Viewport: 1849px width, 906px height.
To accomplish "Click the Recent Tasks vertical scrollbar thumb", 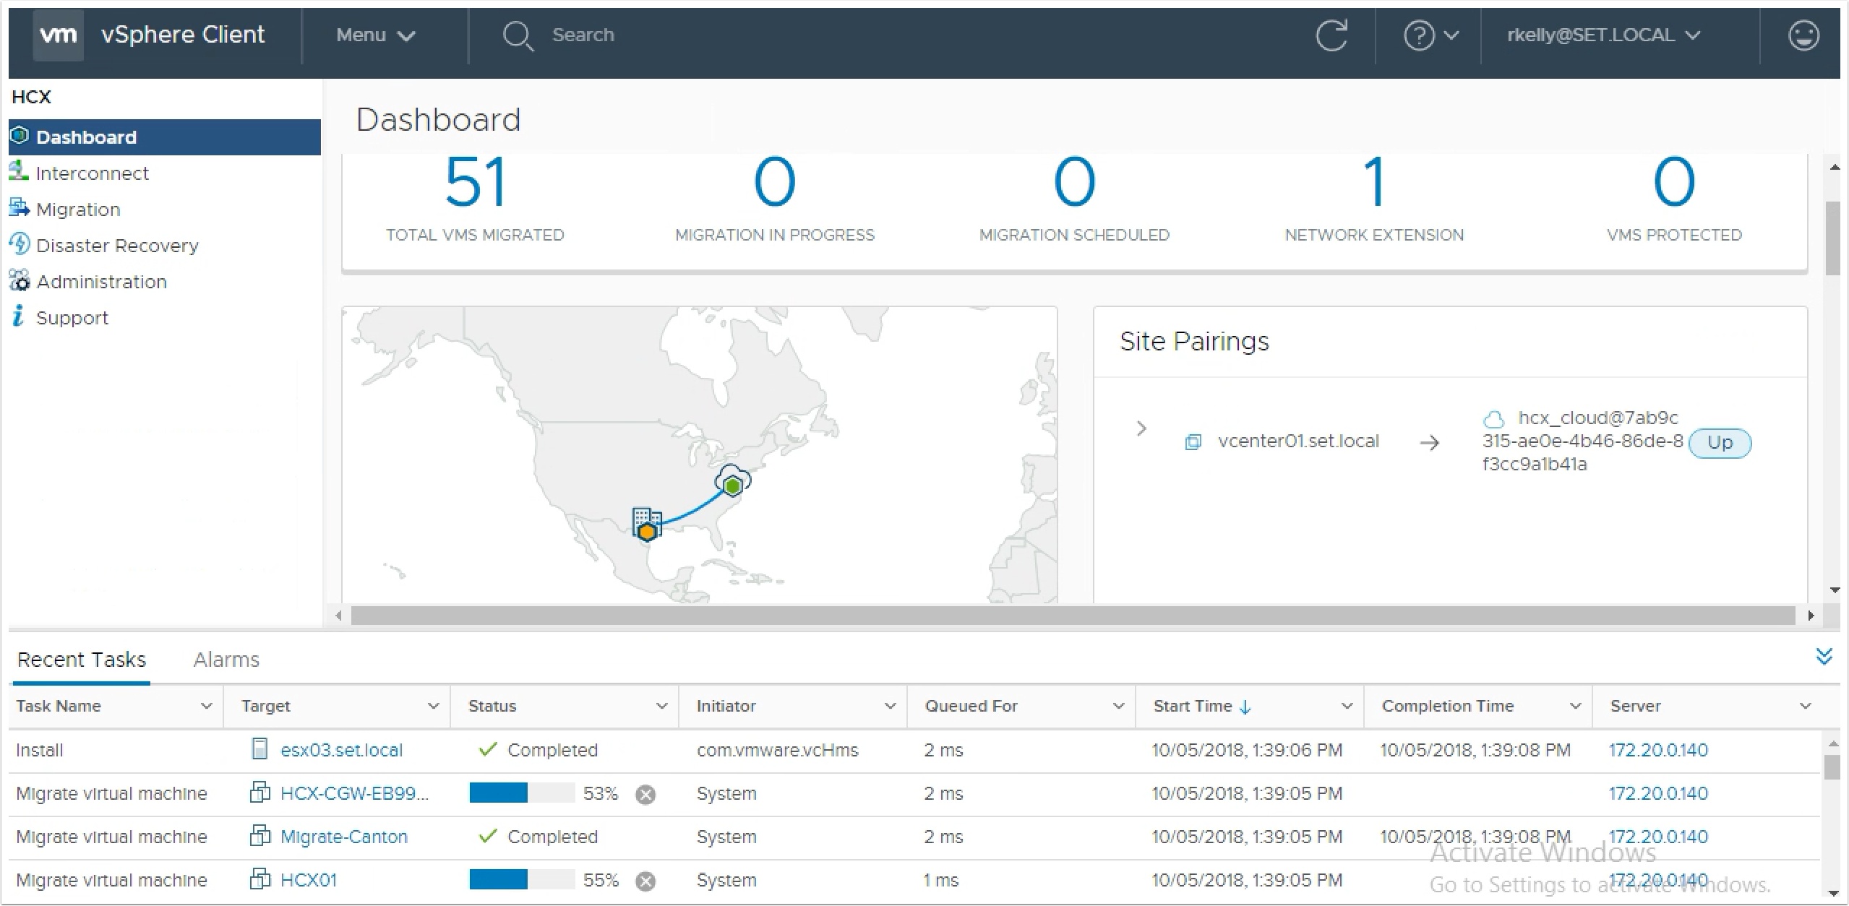I will pyautogui.click(x=1832, y=767).
